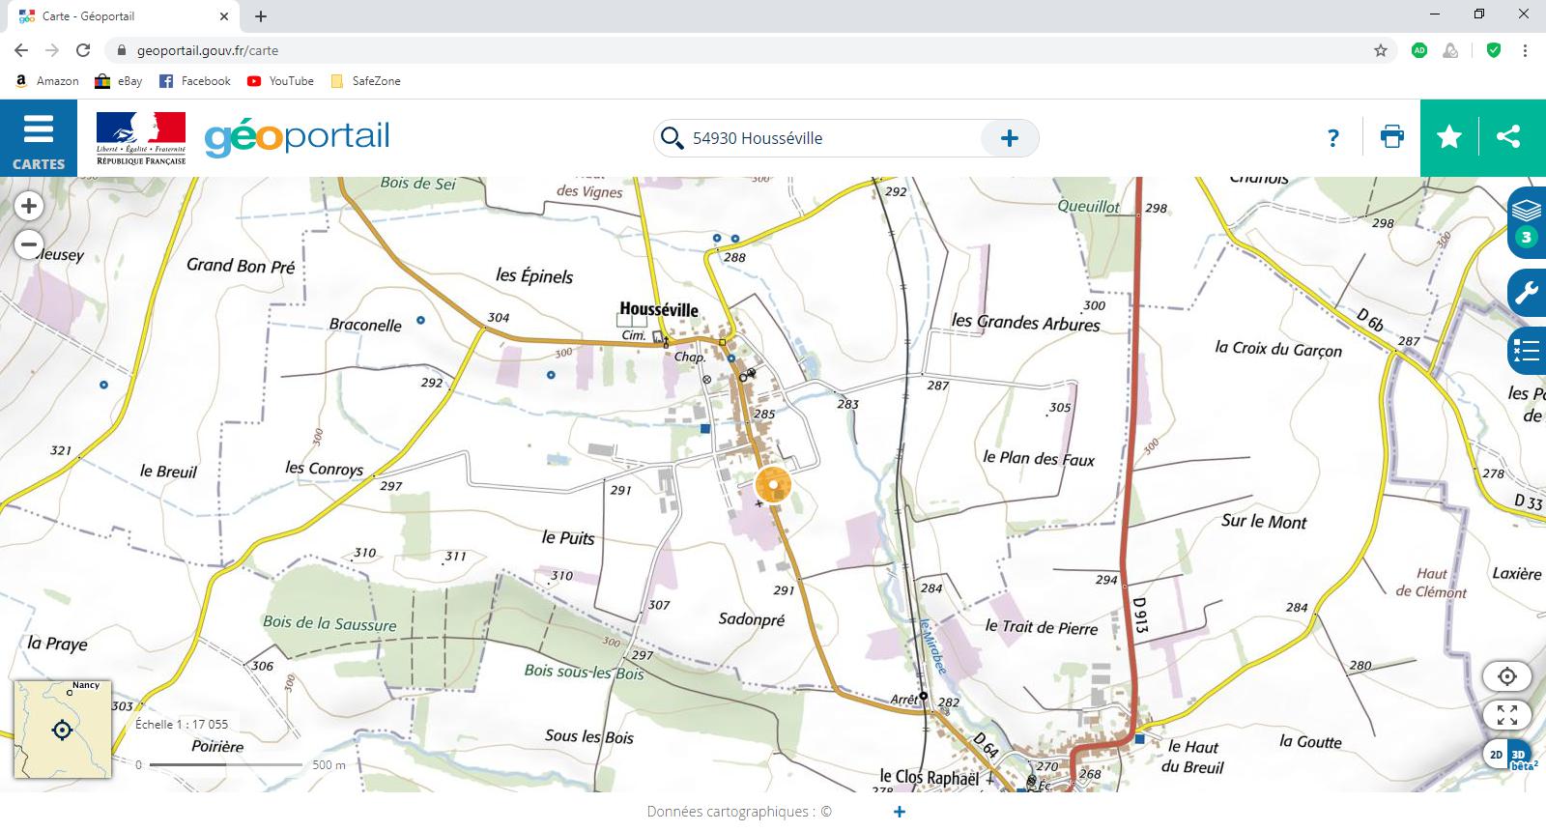Toggle the 2D/3D view switch

pyautogui.click(x=1507, y=755)
